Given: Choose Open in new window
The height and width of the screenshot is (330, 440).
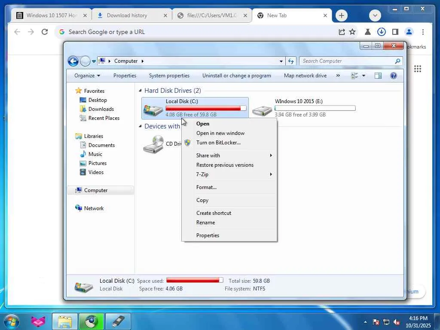Looking at the screenshot, I should (x=229, y=133).
